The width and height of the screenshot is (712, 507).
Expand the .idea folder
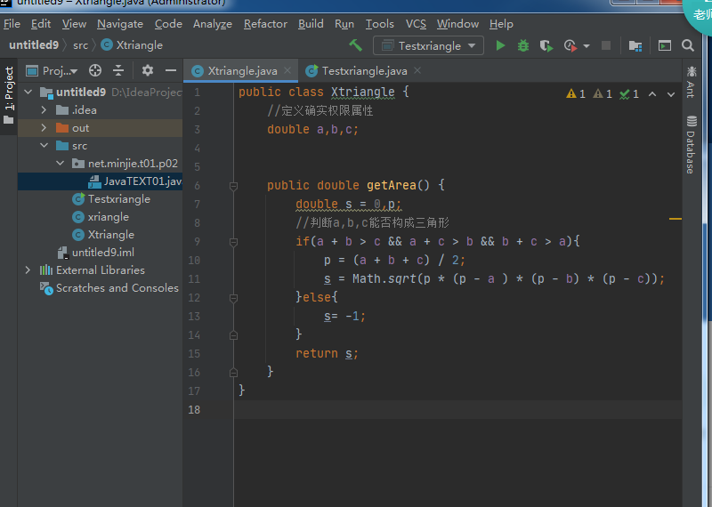(44, 110)
